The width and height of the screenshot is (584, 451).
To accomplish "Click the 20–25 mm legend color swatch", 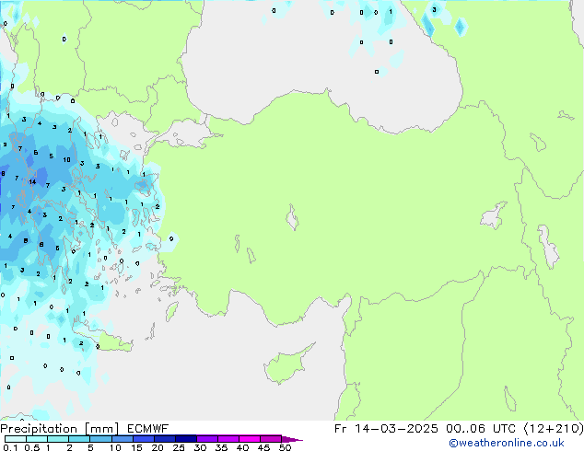I will [x=165, y=439].
